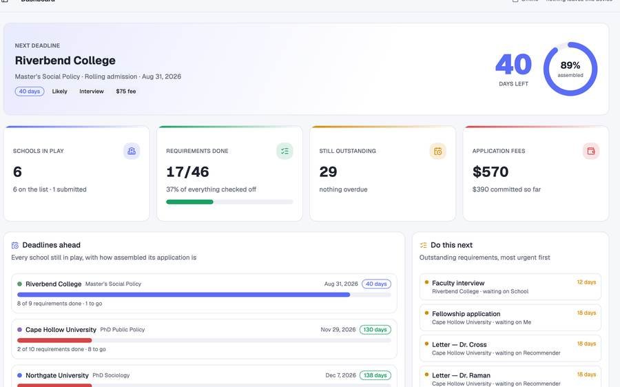Click the 40 days pill in the Next Deadline banner
620x387 pixels.
pos(30,92)
